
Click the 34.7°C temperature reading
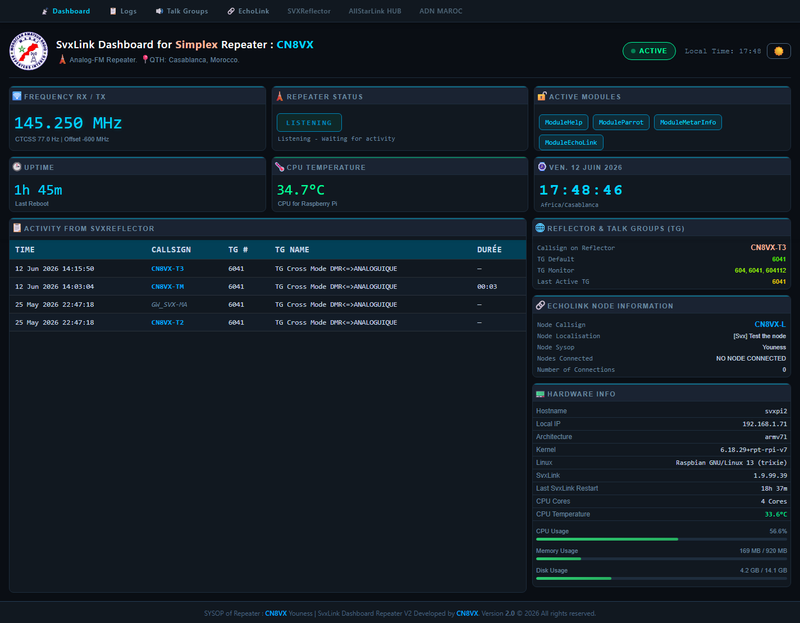[301, 190]
